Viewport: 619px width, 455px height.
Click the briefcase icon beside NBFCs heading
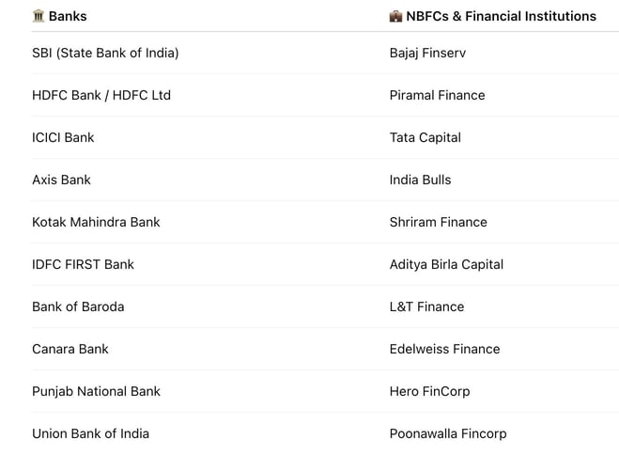click(395, 16)
